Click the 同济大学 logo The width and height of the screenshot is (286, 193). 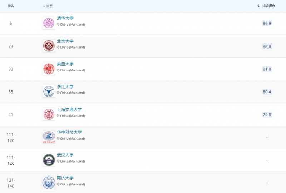click(49, 183)
